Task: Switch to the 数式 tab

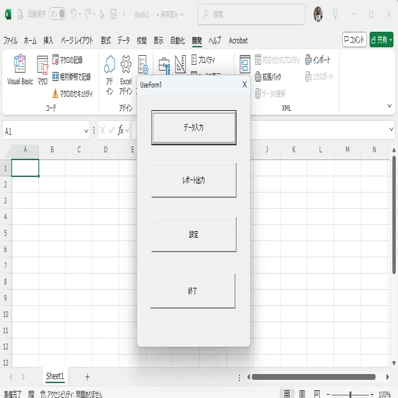Action: tap(106, 40)
